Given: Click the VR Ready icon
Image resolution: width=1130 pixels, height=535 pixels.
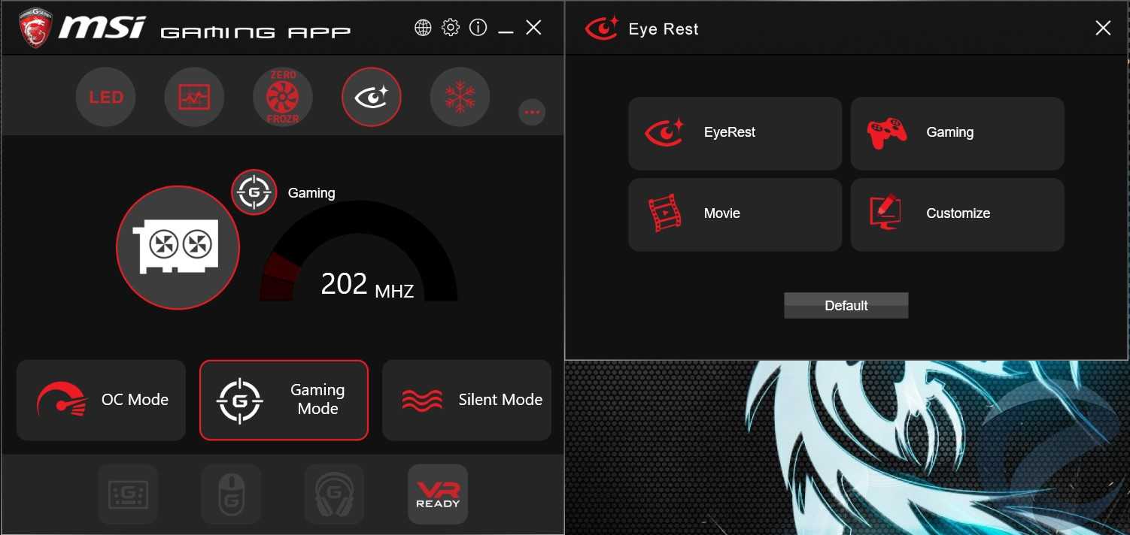Looking at the screenshot, I should pyautogui.click(x=437, y=494).
